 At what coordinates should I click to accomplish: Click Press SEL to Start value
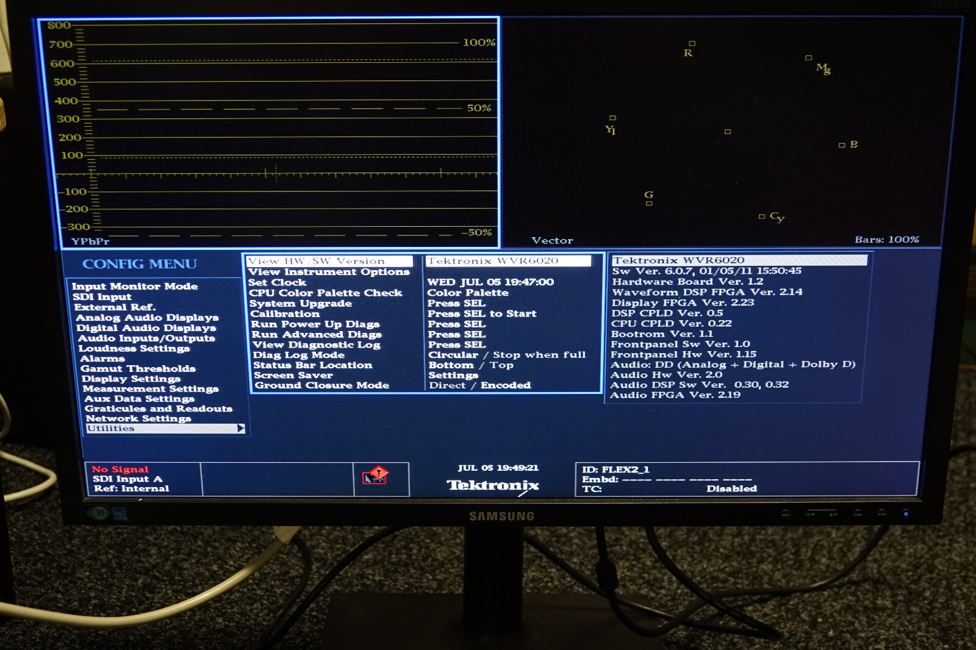pyautogui.click(x=482, y=314)
